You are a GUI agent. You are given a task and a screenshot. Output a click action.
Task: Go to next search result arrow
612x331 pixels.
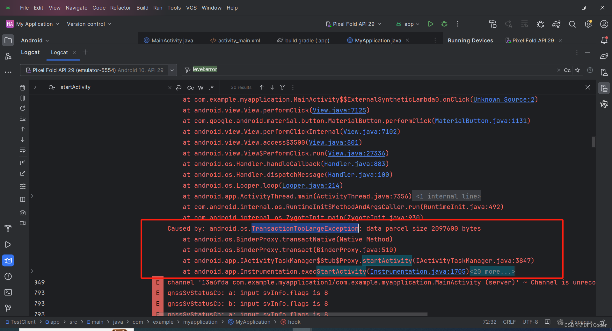(272, 87)
